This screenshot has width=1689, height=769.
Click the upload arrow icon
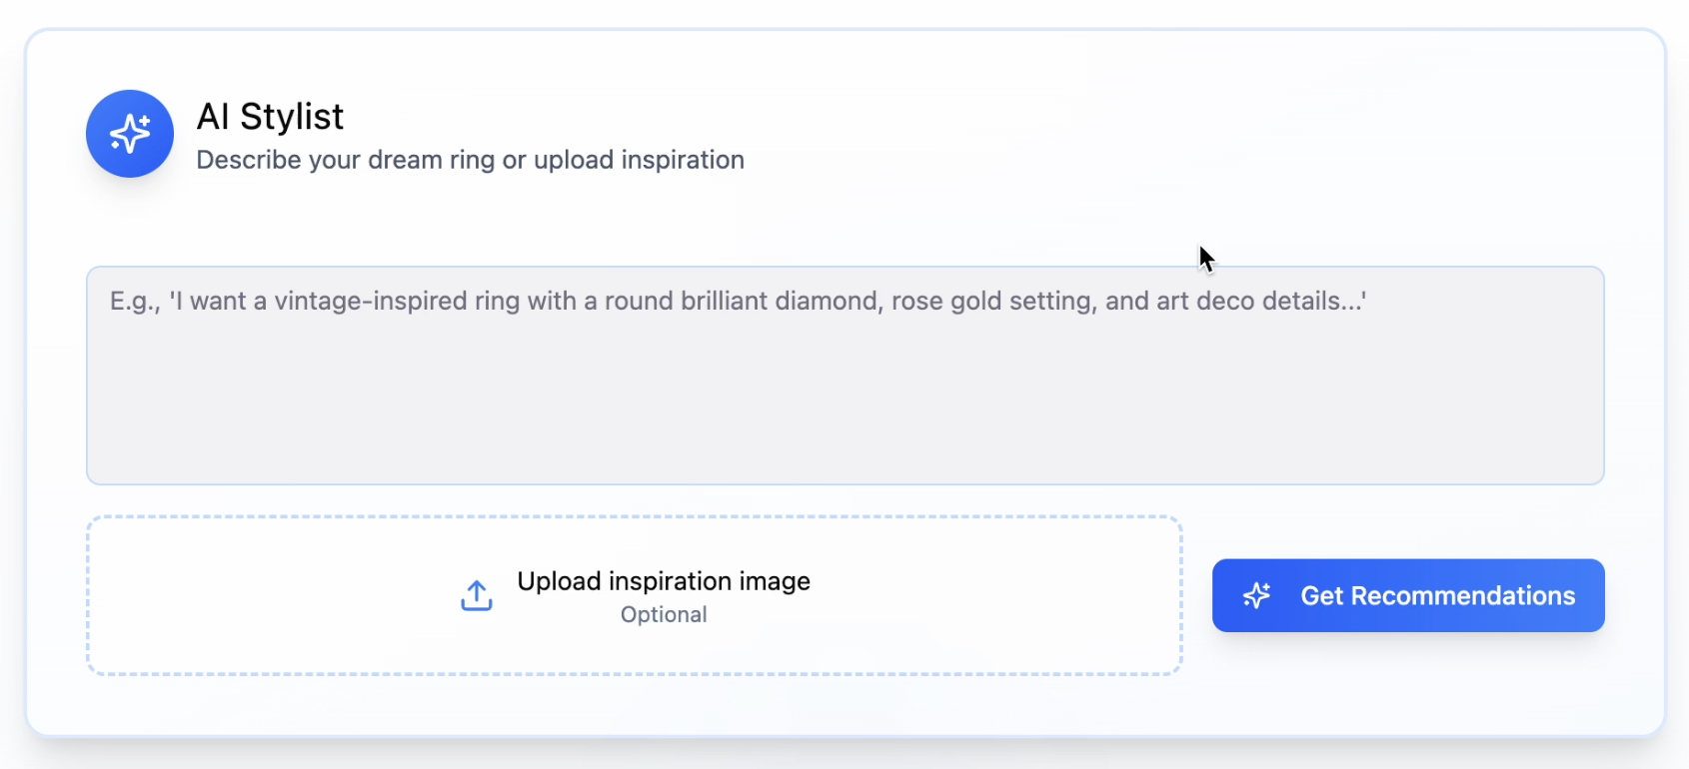[x=477, y=596]
